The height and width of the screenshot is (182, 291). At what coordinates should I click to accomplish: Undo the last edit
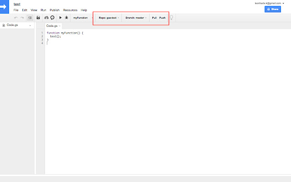tap(16, 18)
